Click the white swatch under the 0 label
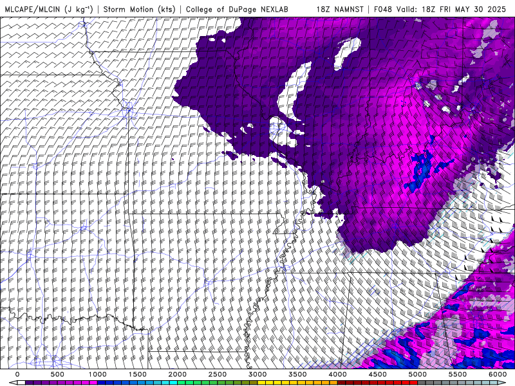This screenshot has width=515, height=386. (21, 383)
